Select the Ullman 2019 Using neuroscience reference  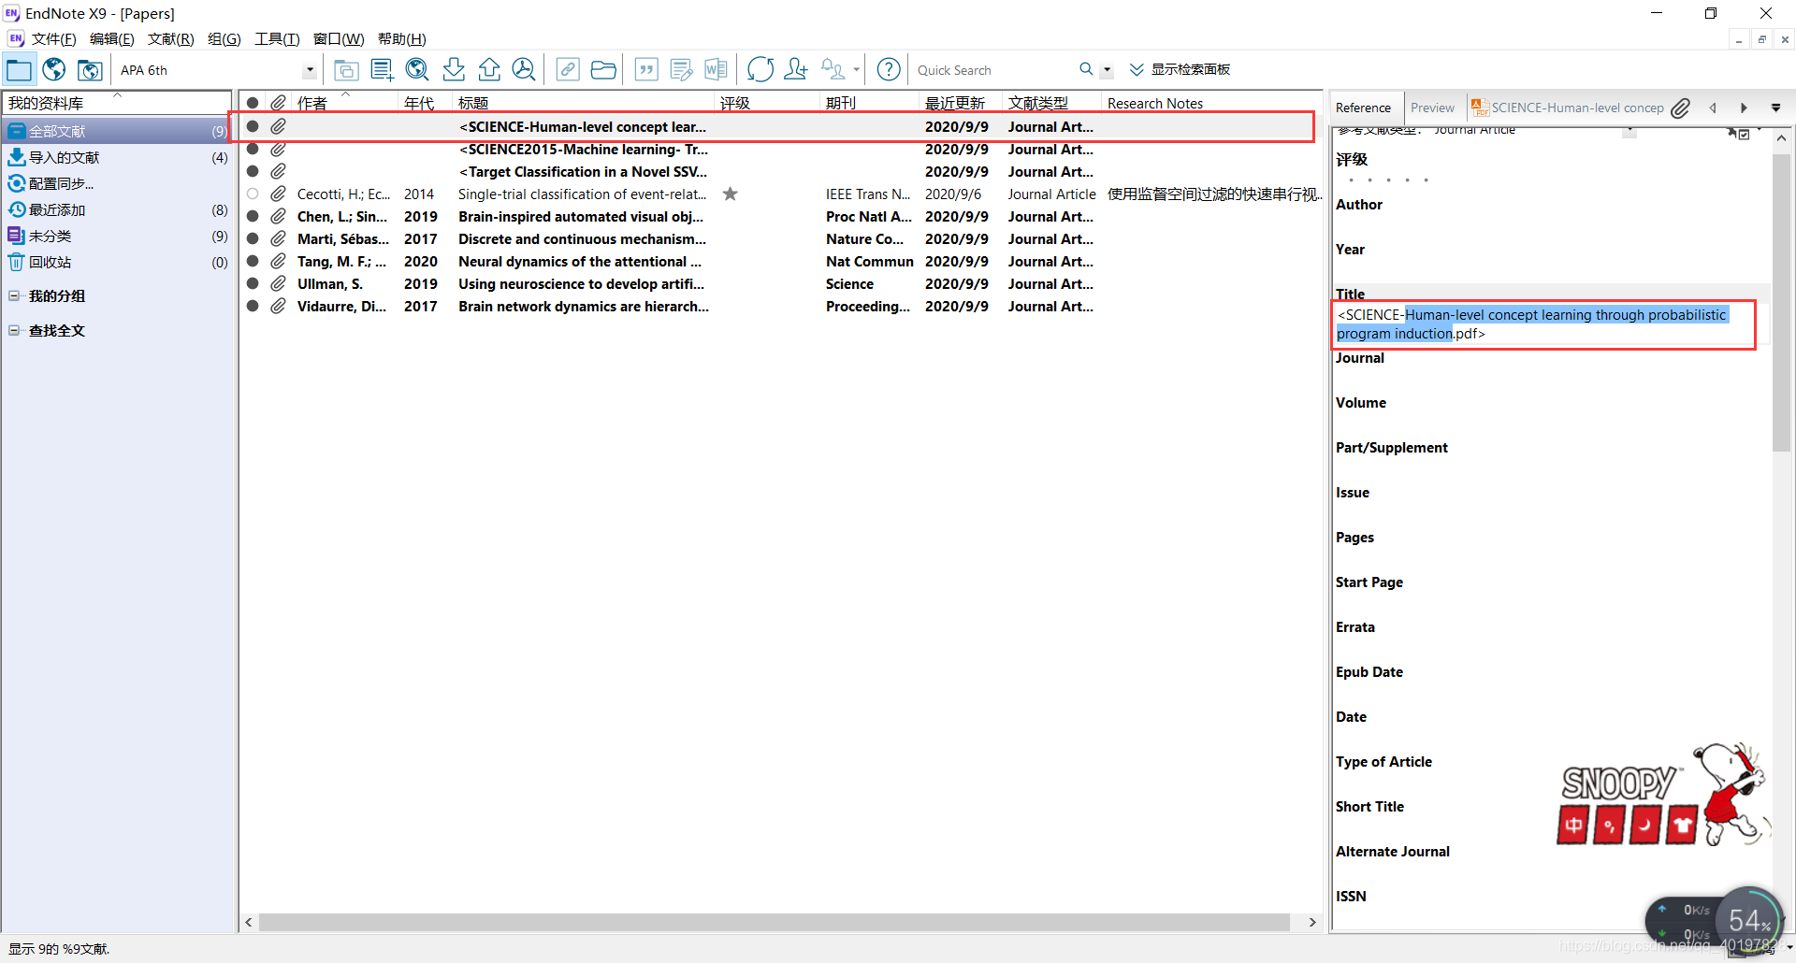click(780, 283)
